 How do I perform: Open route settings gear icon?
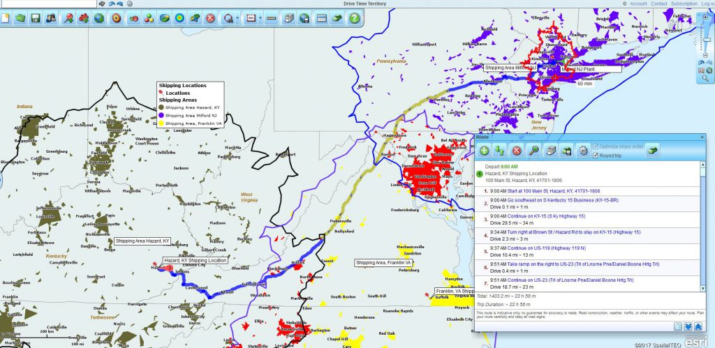[583, 151]
